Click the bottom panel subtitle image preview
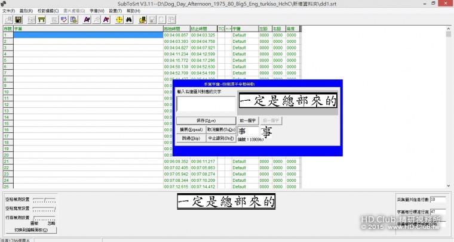The width and height of the screenshot is (454, 242). click(226, 201)
